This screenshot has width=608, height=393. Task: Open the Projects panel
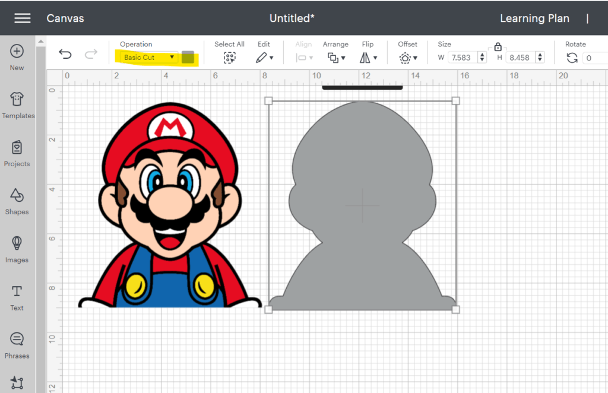[x=17, y=154]
